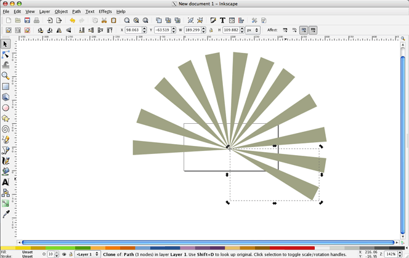Paste from clipboard icon
The image size is (409, 258).
pos(113,20)
